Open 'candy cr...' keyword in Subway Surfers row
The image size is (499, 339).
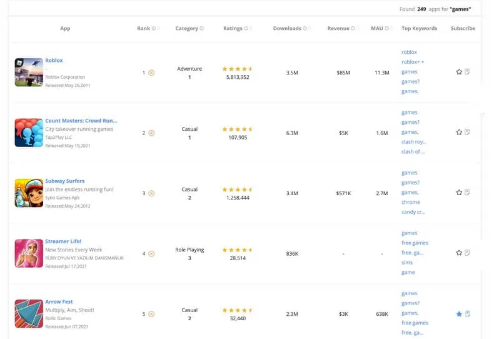point(413,212)
